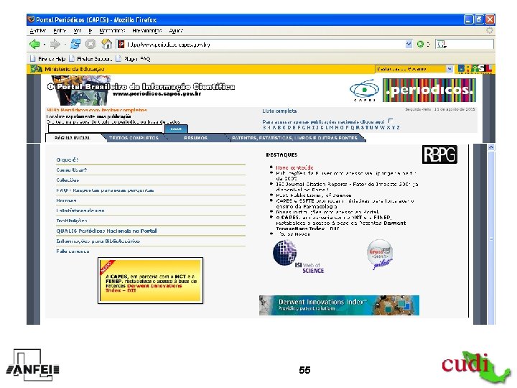Go to the Home page icon

click(106, 44)
